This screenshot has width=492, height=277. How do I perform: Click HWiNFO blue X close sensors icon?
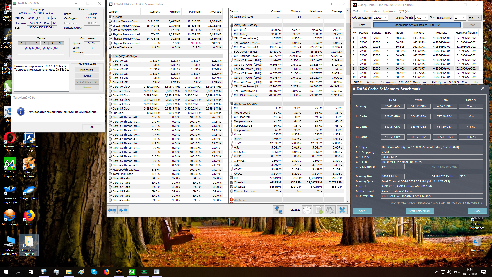click(342, 210)
